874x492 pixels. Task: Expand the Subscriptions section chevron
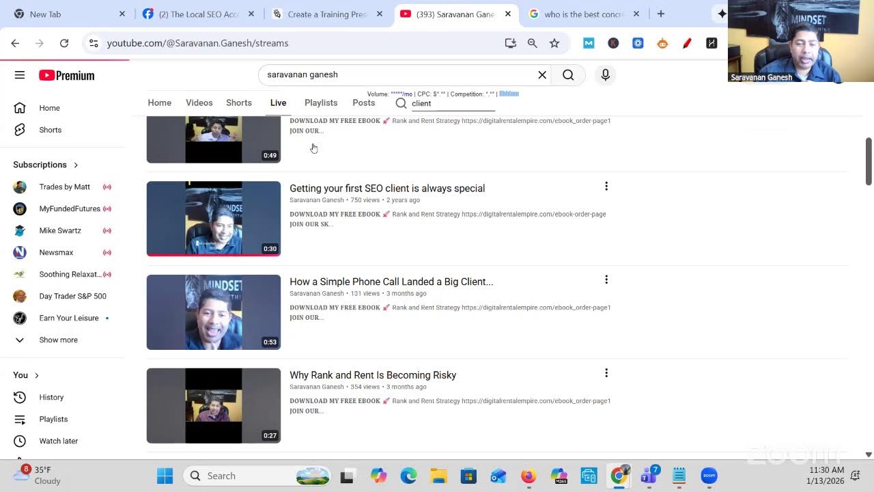pyautogui.click(x=76, y=165)
